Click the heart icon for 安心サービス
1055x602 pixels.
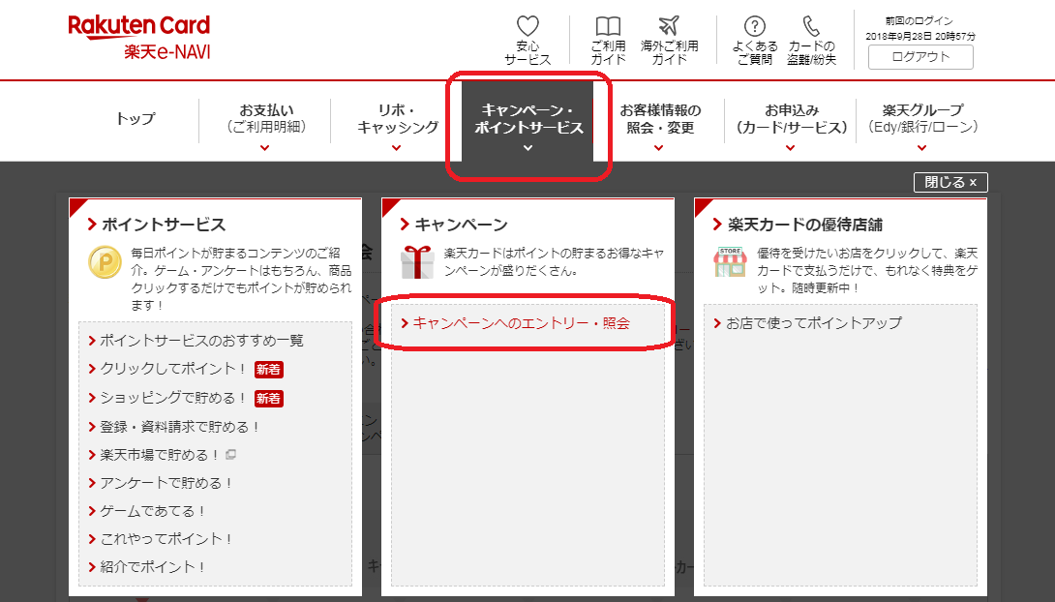coord(527,26)
